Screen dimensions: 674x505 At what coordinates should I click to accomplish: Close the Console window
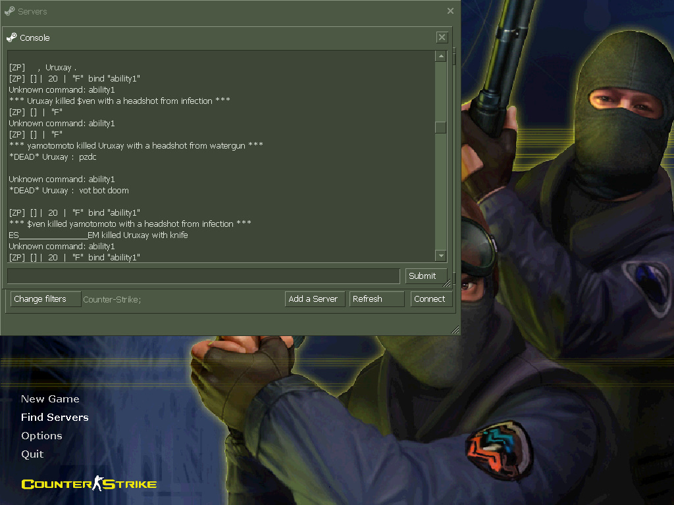[442, 37]
